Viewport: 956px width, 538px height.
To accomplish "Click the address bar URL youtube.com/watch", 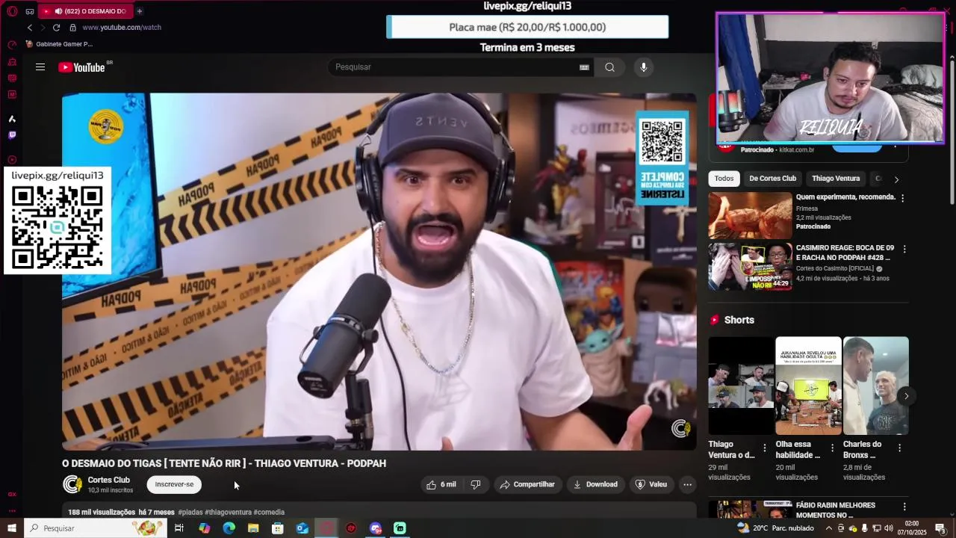I will (122, 28).
